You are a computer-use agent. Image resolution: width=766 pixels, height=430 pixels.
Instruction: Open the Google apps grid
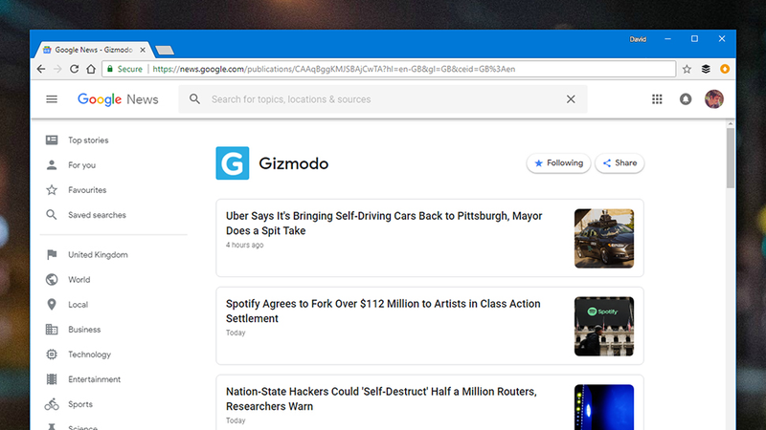(x=657, y=99)
